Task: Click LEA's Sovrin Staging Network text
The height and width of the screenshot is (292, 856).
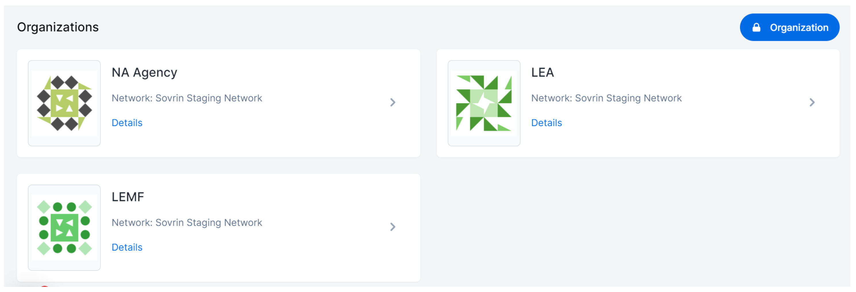Action: coord(606,98)
